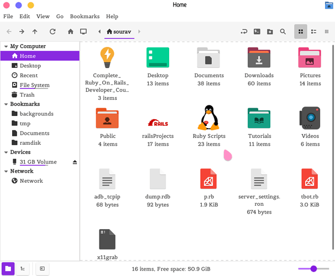Click the new folder toolbar icon

tap(270, 32)
